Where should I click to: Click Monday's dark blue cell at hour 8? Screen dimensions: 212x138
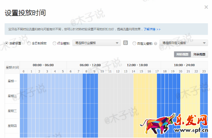click(86, 81)
